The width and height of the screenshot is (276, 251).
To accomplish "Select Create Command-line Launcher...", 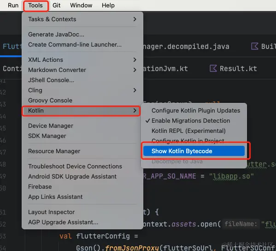I will point(82,45).
